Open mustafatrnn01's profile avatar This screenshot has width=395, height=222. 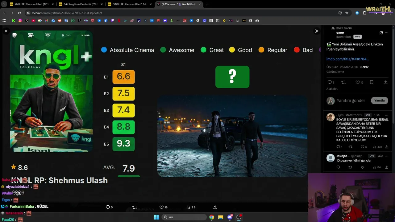[331, 117]
